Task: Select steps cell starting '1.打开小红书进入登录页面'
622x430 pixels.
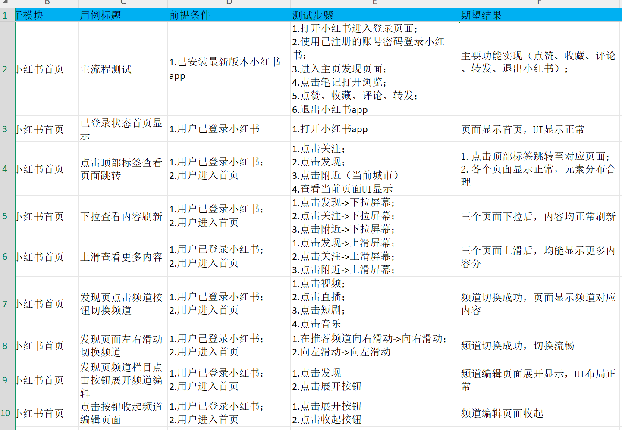Action: [374, 69]
